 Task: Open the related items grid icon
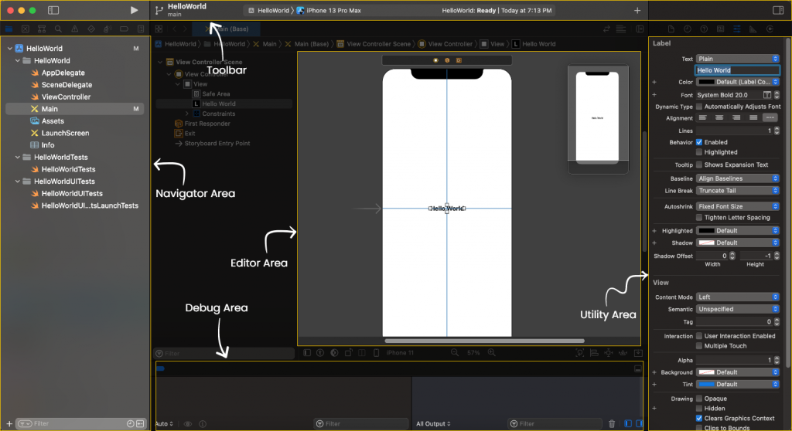pos(159,29)
